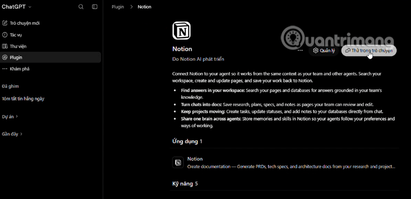Click the large Notion logo
411x199 pixels.
click(x=181, y=31)
